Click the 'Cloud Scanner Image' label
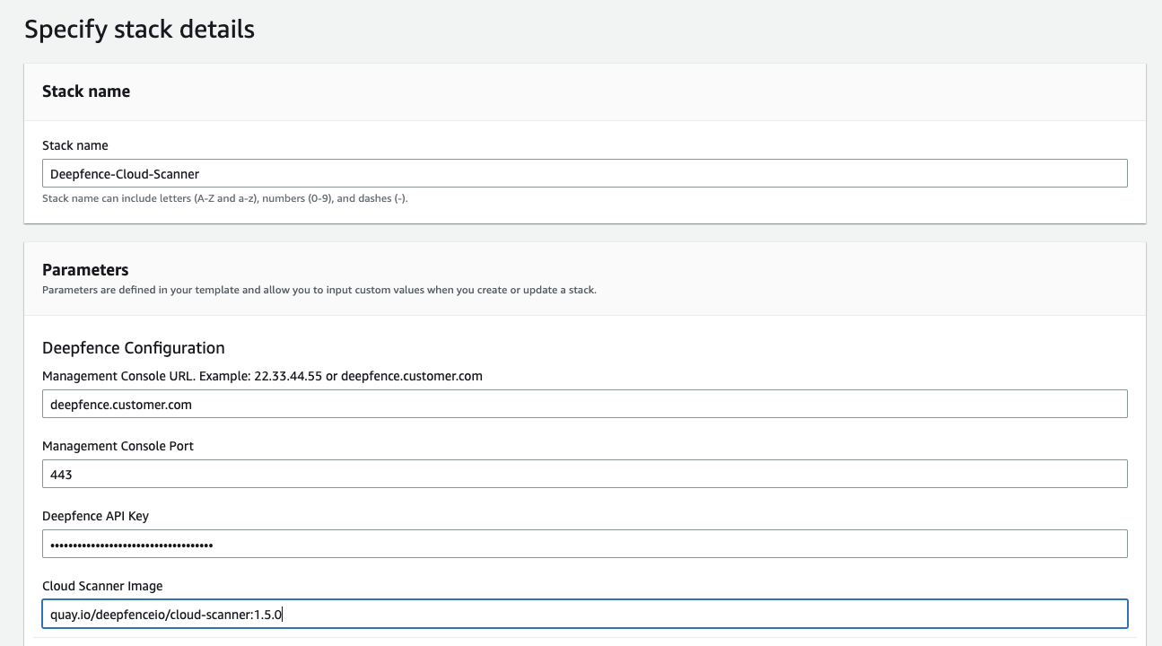Image resolution: width=1162 pixels, height=646 pixels. [102, 586]
